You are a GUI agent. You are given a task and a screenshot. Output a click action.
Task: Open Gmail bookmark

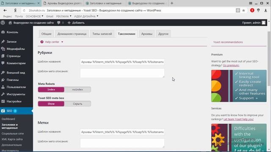[x=50, y=16]
